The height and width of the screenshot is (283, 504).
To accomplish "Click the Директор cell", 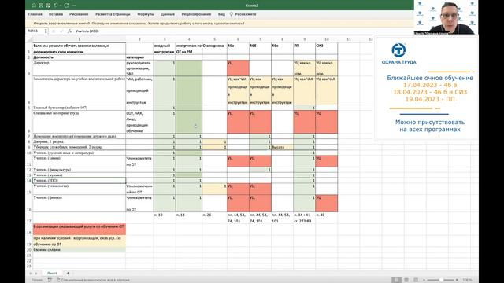I will (x=79, y=68).
